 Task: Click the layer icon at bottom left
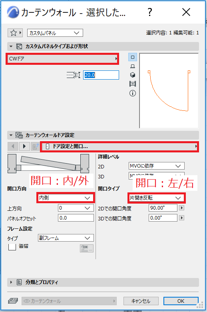(13, 301)
